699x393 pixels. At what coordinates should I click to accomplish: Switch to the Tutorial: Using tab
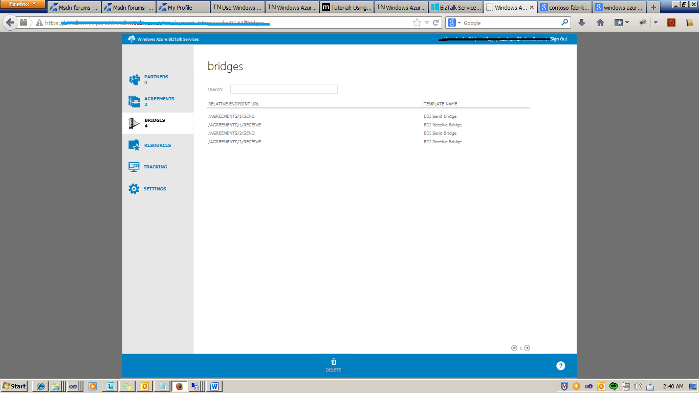[346, 8]
